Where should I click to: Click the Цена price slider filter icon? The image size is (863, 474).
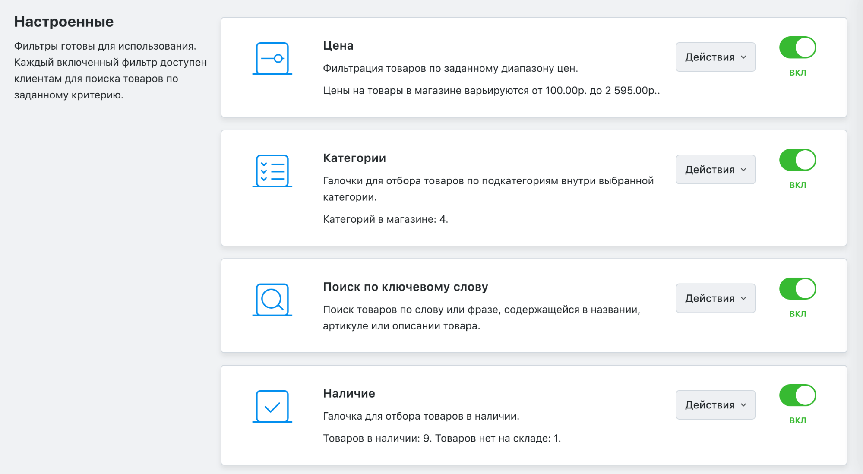click(x=272, y=58)
